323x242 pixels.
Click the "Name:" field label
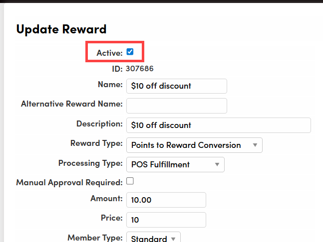pos(110,84)
